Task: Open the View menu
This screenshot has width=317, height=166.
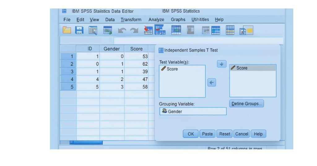Action: pyautogui.click(x=94, y=20)
